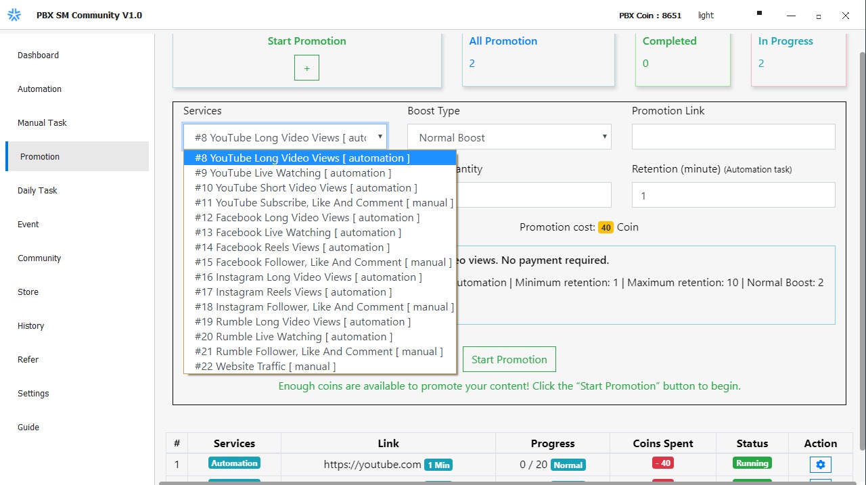Click the PBX snowflake logo icon
Screen dimensions: 866x485
pyautogui.click(x=14, y=15)
